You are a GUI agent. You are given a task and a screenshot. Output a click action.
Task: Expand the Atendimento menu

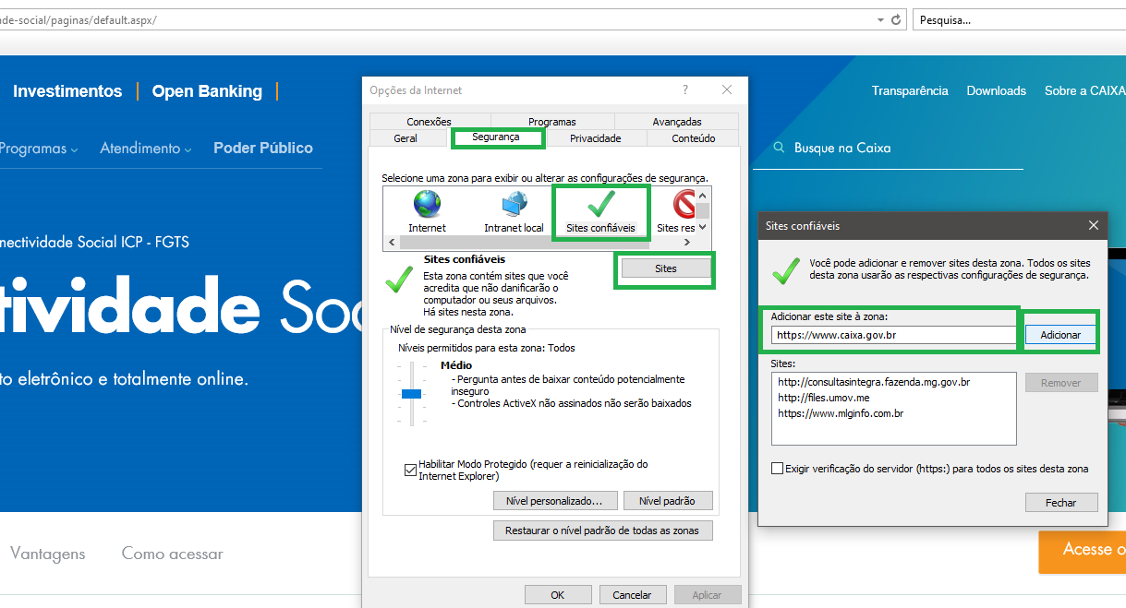[x=145, y=149]
